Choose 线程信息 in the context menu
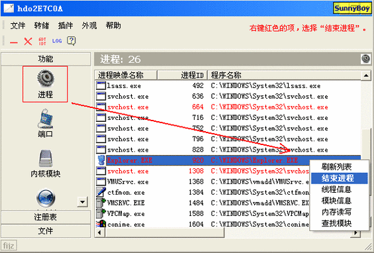This screenshot has height=253, width=374. (x=339, y=189)
